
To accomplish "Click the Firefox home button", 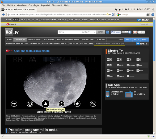I will pos(153,15).
